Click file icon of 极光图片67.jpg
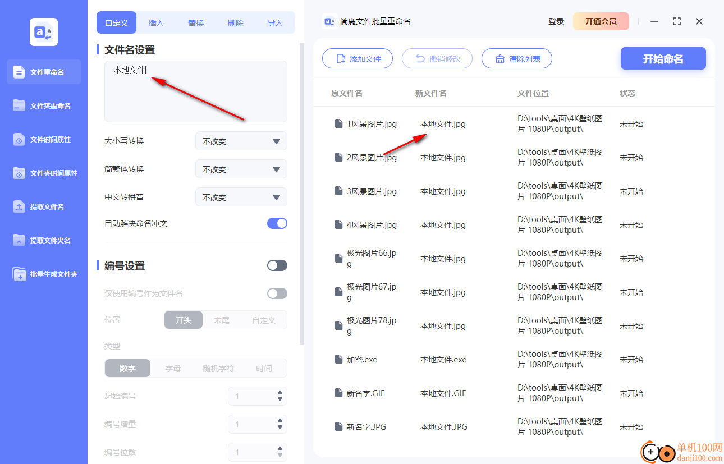Screen dimensions: 724x464 (x=338, y=292)
